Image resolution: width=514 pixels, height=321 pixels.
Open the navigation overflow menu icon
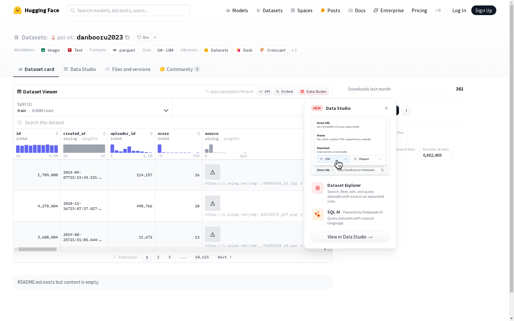pos(438,10)
